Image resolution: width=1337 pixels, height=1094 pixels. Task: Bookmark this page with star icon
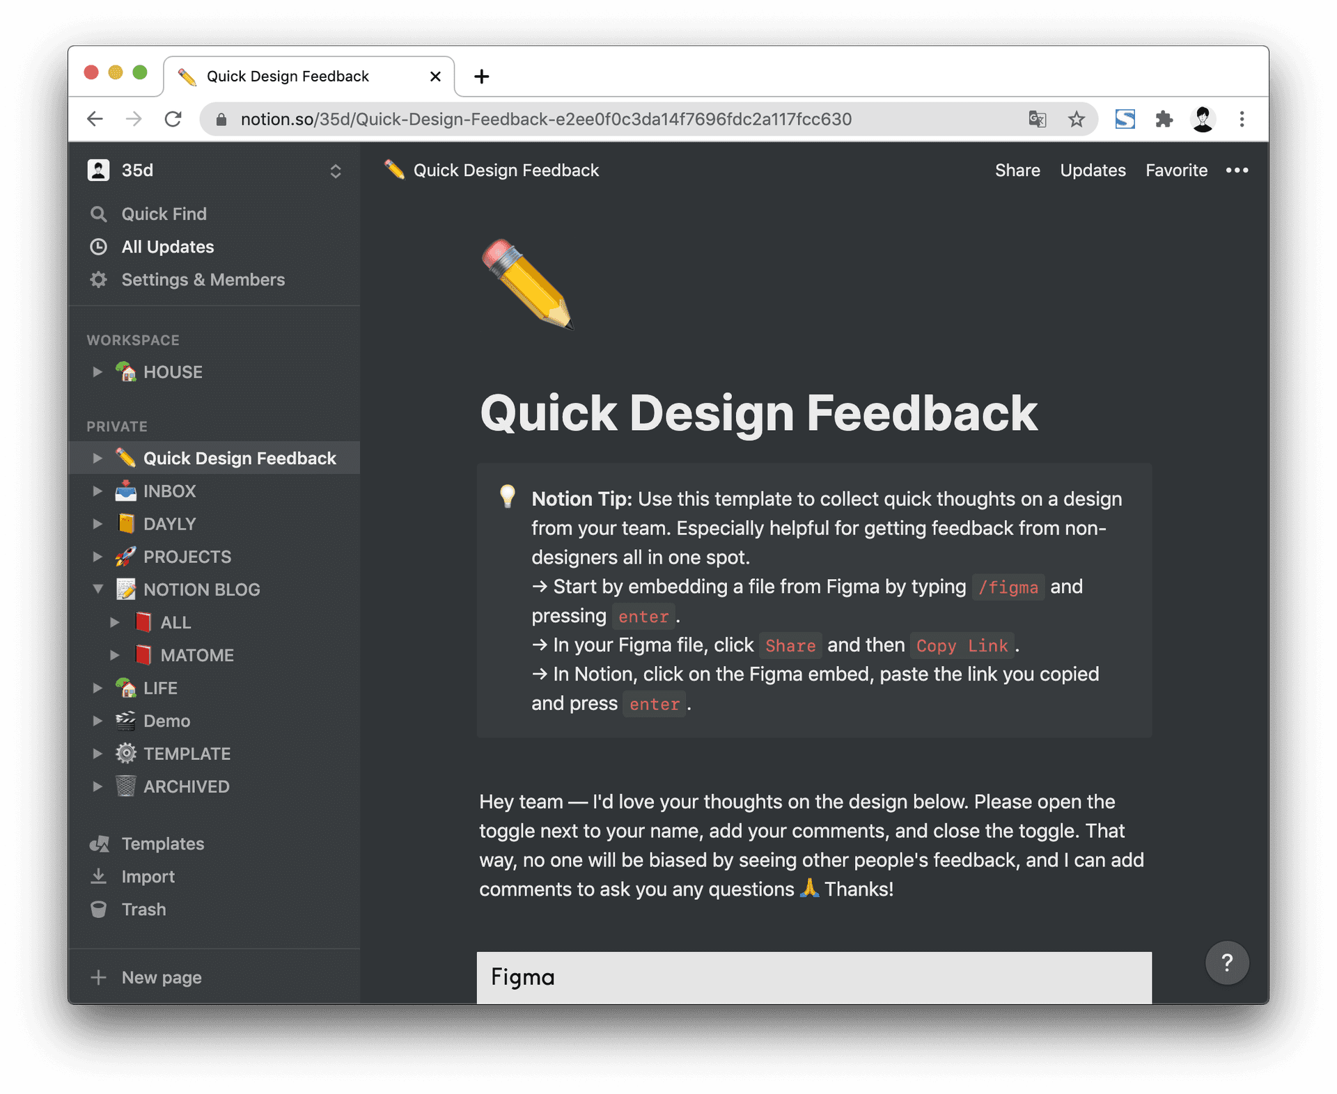pos(1077,119)
